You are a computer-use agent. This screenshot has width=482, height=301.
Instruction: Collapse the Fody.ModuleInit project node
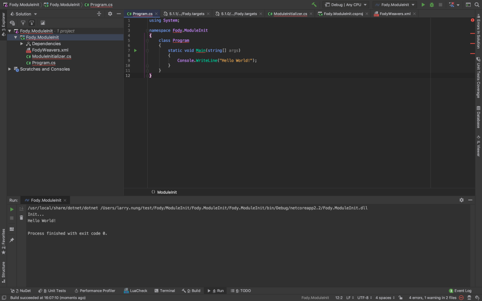pos(16,38)
